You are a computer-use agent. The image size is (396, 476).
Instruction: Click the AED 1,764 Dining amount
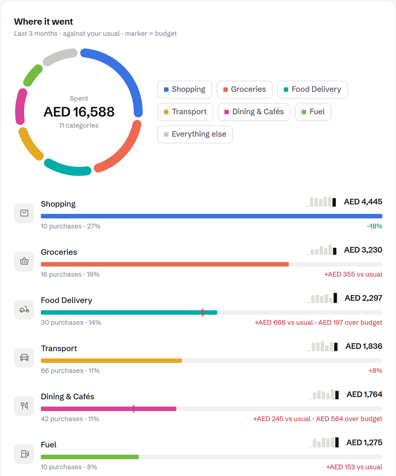[364, 394]
